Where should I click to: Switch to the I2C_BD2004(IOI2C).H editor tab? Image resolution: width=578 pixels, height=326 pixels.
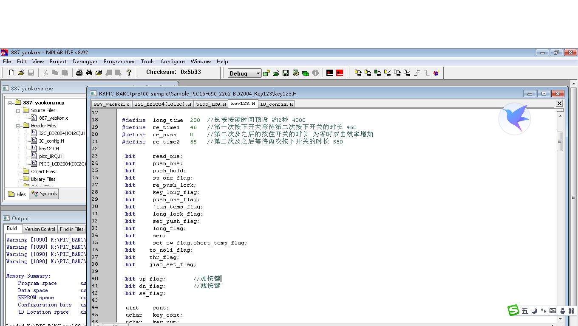tap(163, 104)
